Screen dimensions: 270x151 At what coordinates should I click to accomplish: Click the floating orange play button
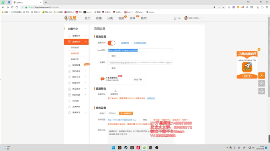tap(262, 75)
